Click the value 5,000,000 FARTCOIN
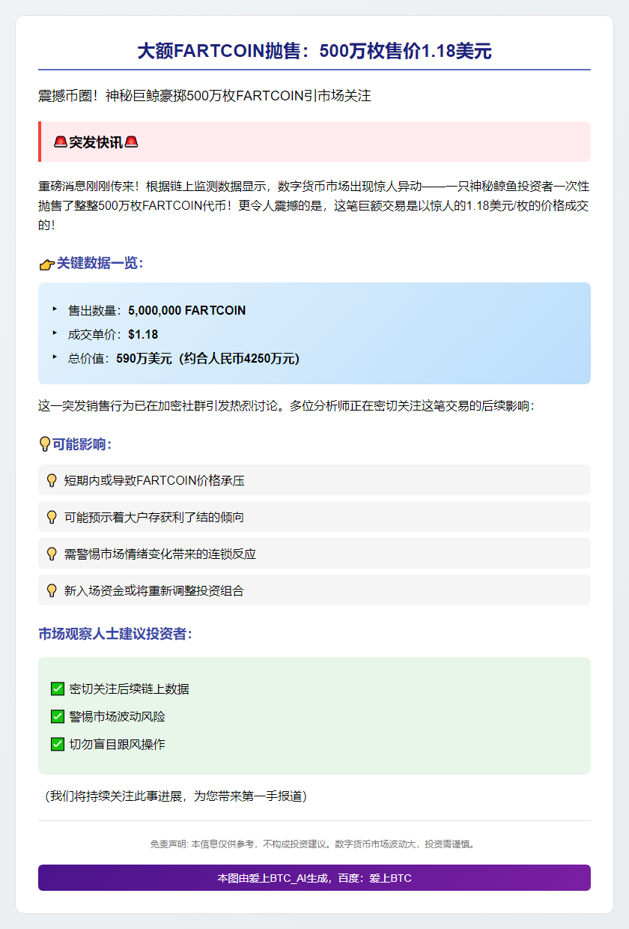Image resolution: width=629 pixels, height=929 pixels. click(x=186, y=310)
